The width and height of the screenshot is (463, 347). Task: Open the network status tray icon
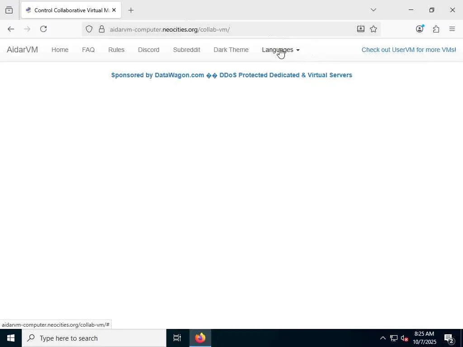394,338
